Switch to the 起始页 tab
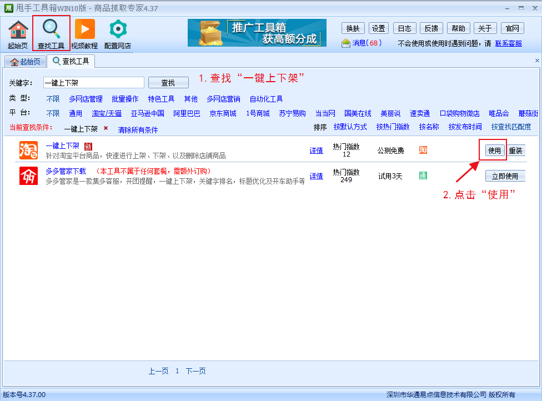542x401 pixels. click(x=25, y=62)
